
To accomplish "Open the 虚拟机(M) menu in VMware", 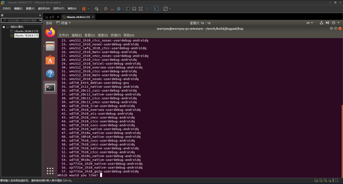I will pos(43,9).
